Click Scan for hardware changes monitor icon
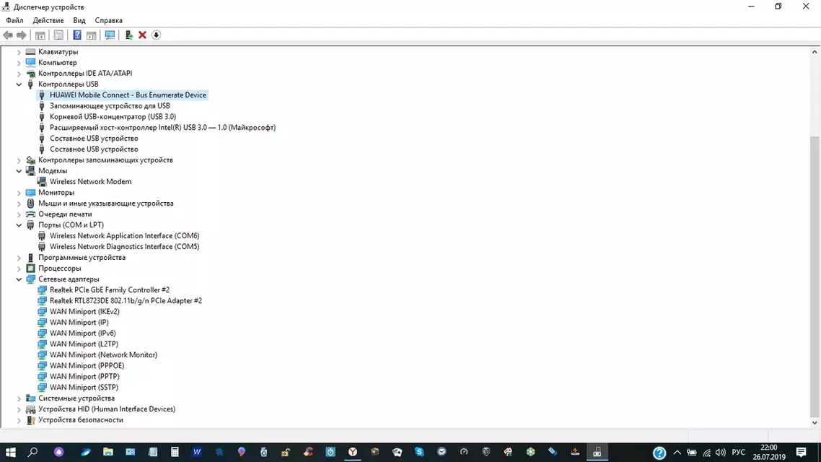Image resolution: width=821 pixels, height=462 pixels. [x=110, y=35]
